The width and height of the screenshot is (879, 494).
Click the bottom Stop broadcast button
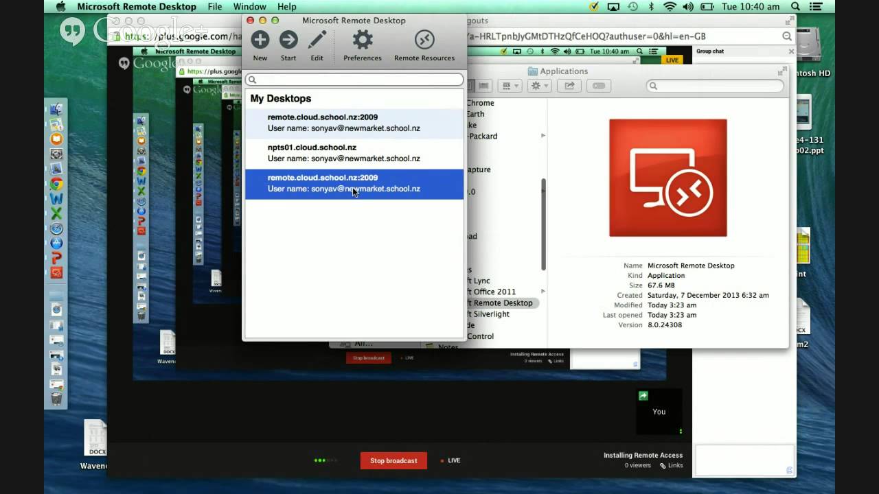[x=393, y=460]
